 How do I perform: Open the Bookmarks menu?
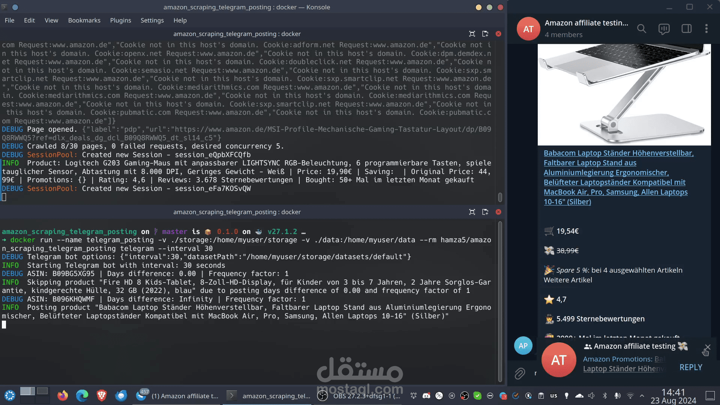coord(84,20)
